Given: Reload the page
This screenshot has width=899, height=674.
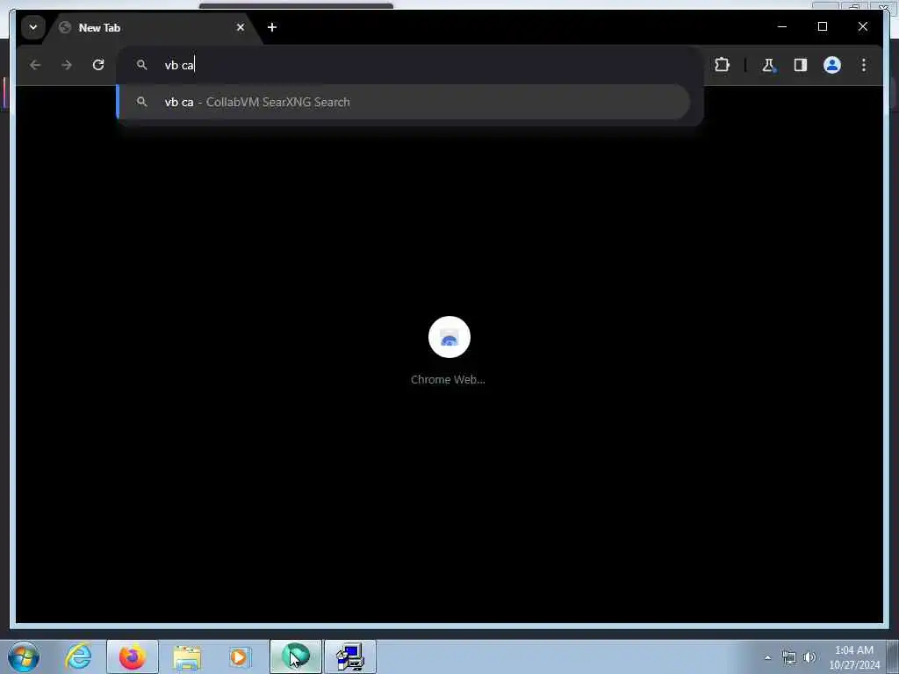Looking at the screenshot, I should point(98,65).
